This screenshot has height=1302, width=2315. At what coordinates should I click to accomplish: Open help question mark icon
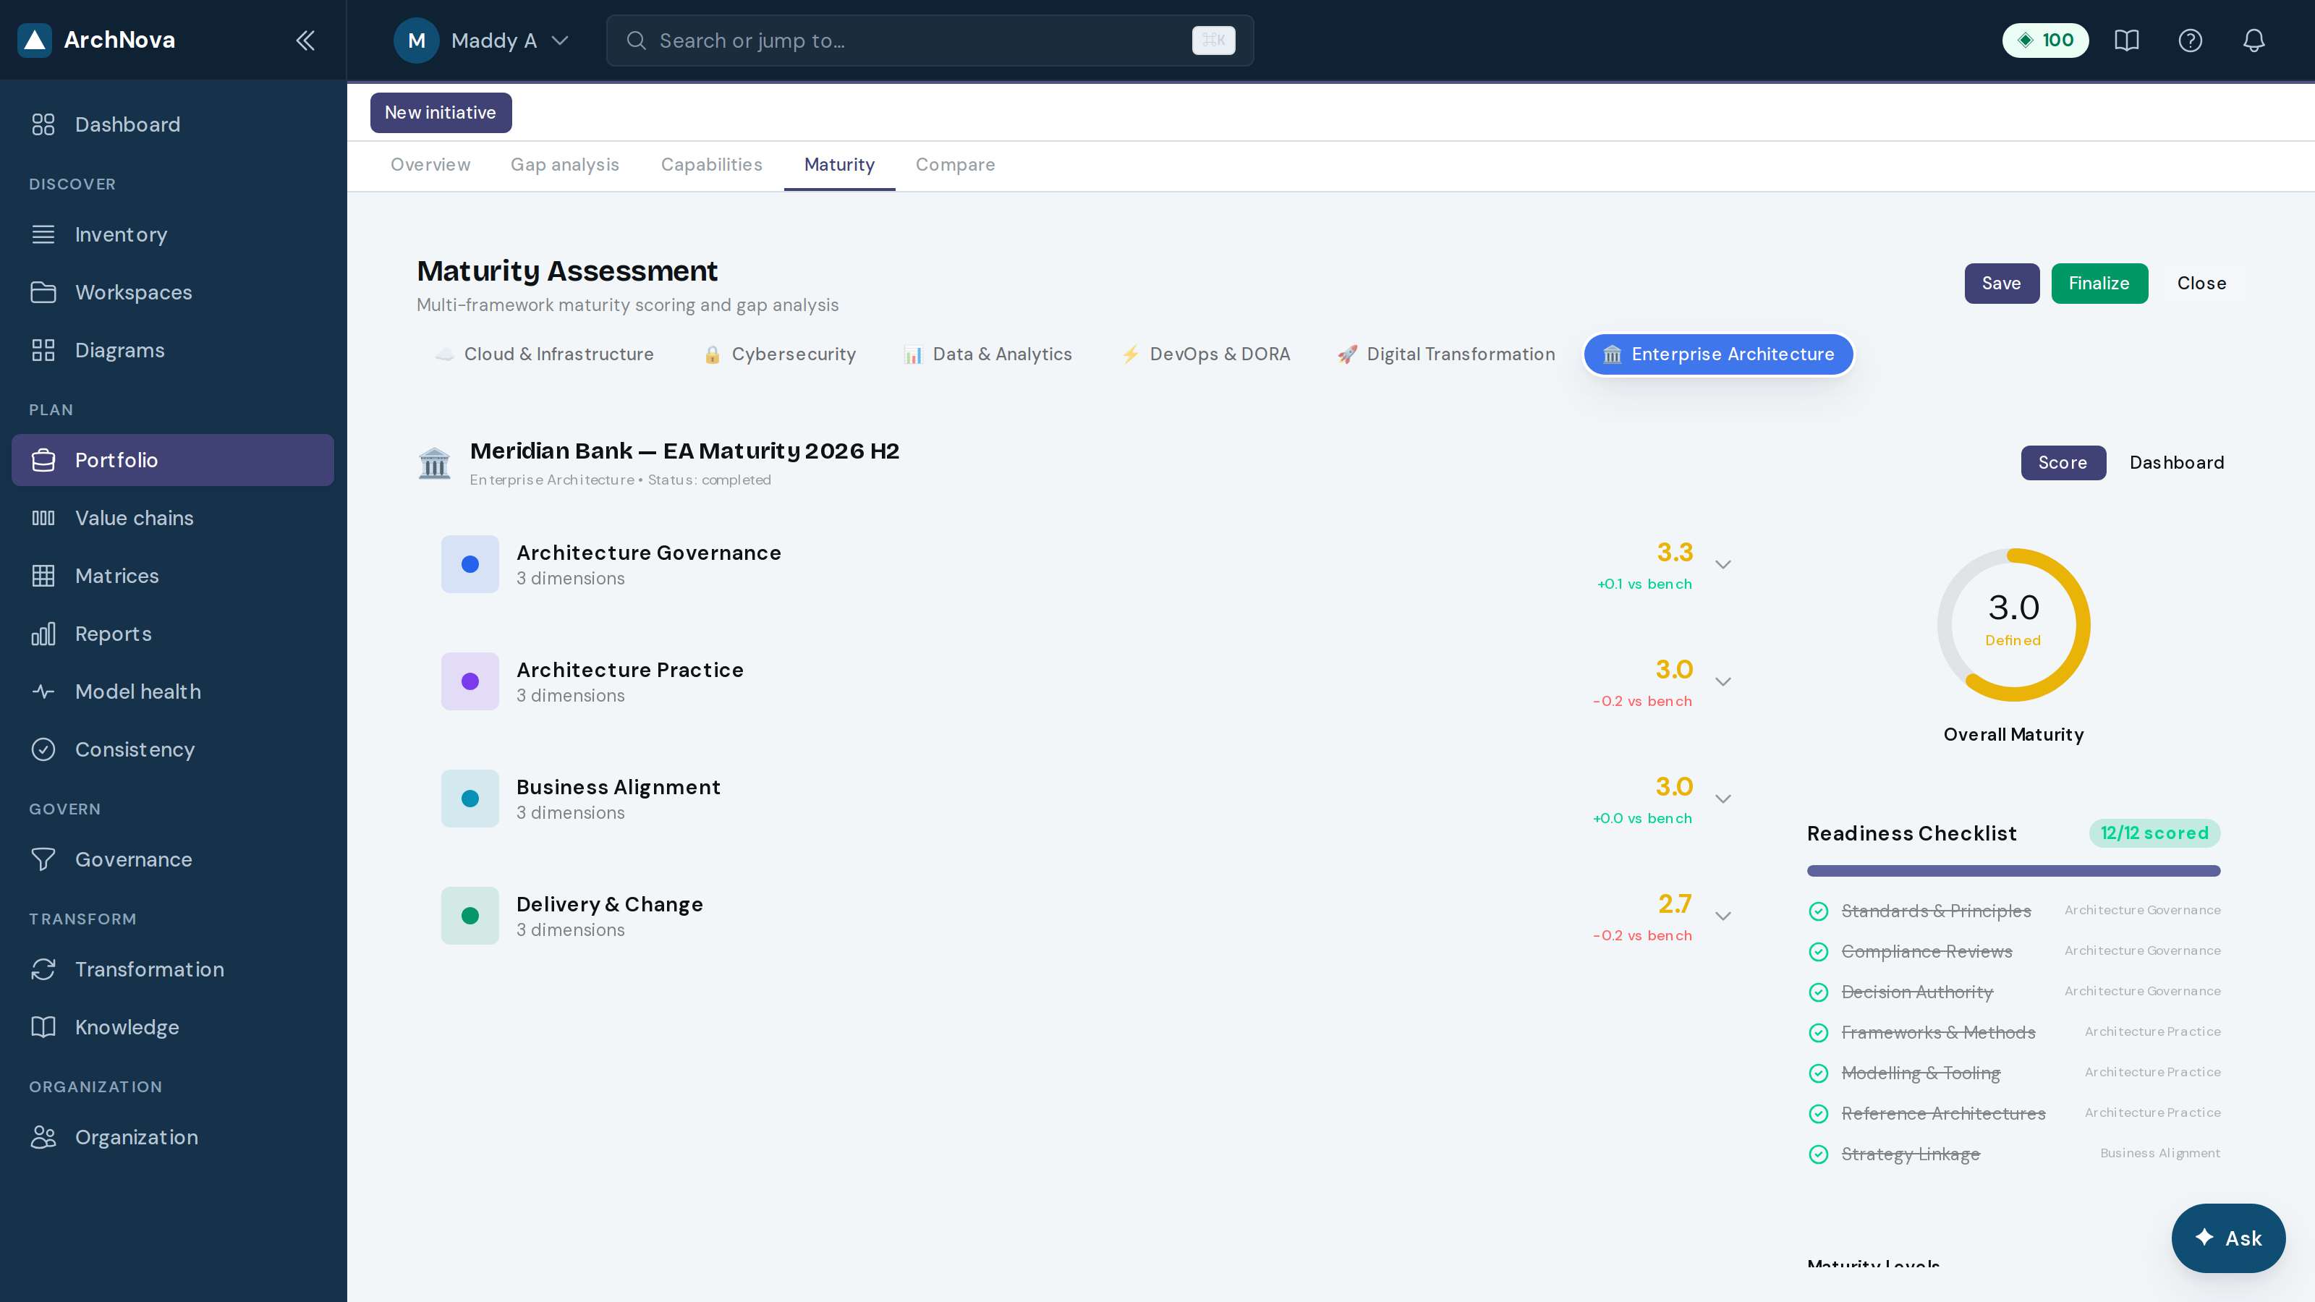coord(2190,41)
